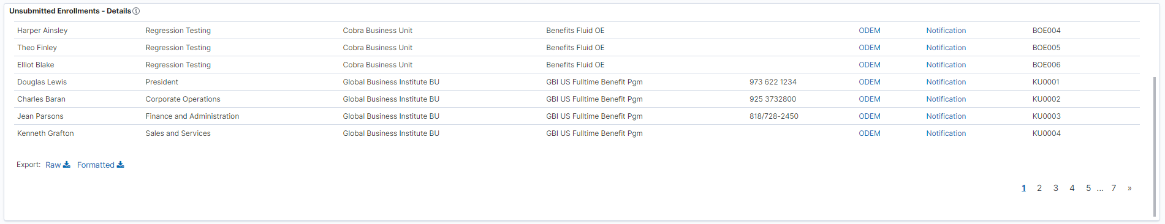Click Notification link for Kenneth Grafton
The width and height of the screenshot is (1165, 224).
coord(946,133)
